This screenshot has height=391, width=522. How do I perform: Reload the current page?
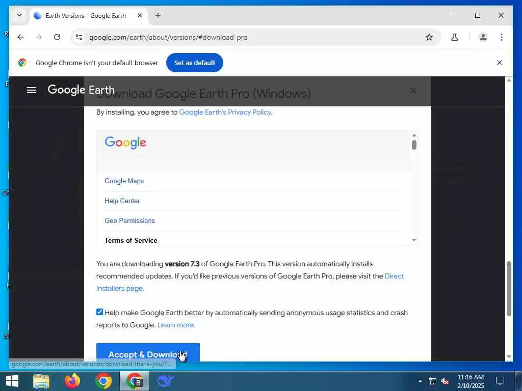tap(57, 37)
